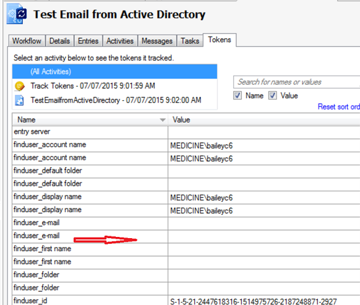
Task: Open the Name column sort arrow
Action: tap(163, 120)
